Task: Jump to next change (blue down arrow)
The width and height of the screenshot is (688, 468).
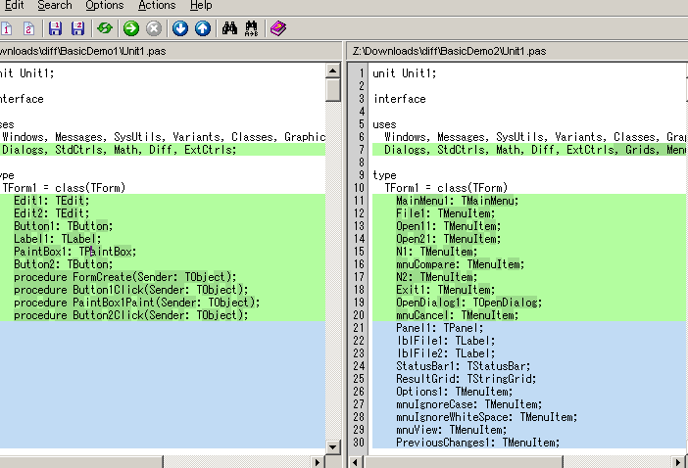Action: coord(180,28)
